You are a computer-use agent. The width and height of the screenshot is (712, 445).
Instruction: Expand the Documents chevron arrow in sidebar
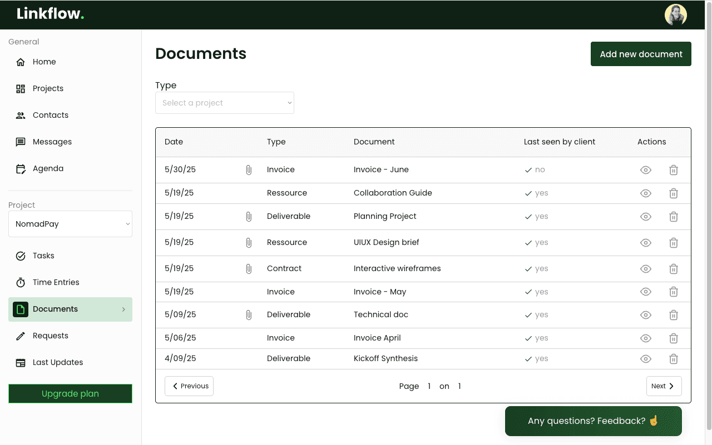[123, 309]
